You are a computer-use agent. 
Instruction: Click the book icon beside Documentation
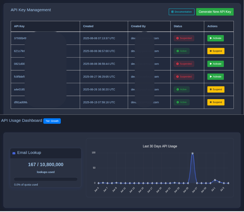[x=173, y=12]
